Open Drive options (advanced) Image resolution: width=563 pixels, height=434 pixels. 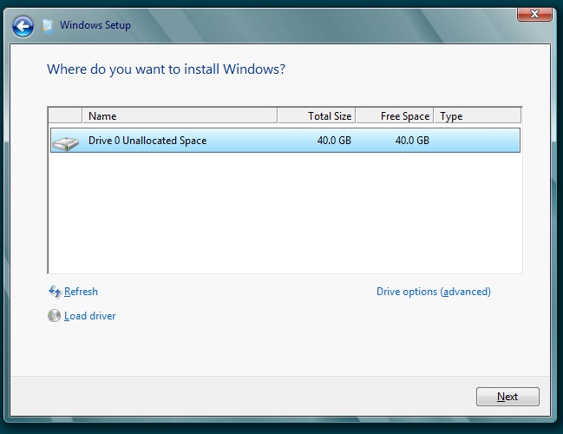coord(434,292)
